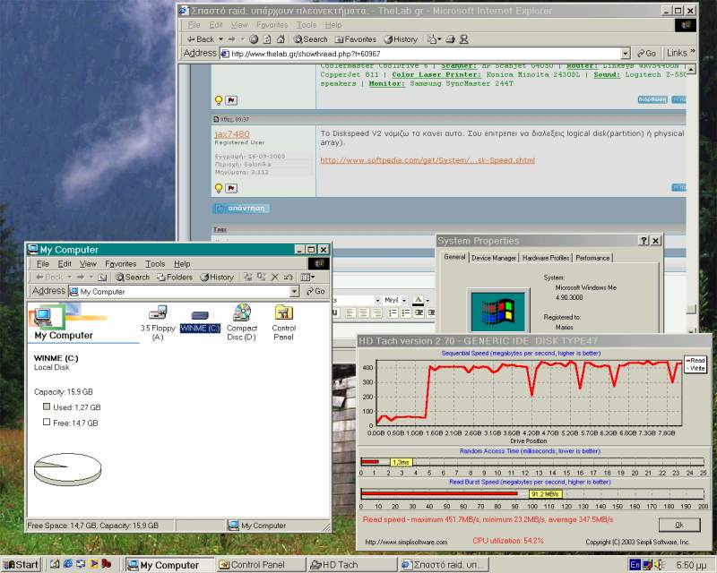Open the Tools menu in Internet Explorer
The width and height of the screenshot is (717, 573).
coord(306,25)
